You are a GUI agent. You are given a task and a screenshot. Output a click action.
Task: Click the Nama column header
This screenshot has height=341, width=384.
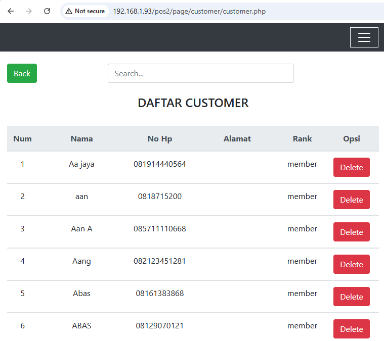pos(81,138)
